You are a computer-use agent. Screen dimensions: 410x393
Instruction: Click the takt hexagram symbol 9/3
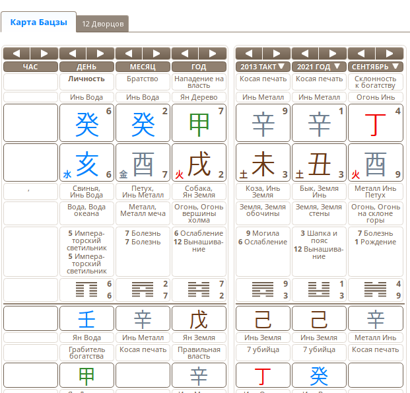[x=263, y=290]
